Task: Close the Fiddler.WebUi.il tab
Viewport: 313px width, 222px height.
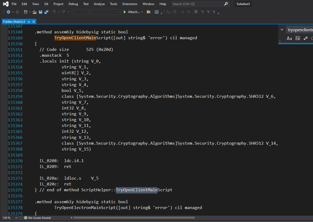Action: [34, 21]
